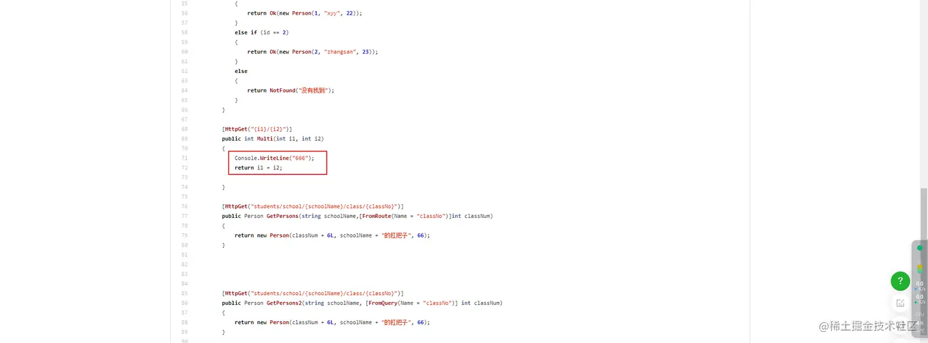Image resolution: width=928 pixels, height=343 pixels.
Task: Click the "else if (id == 2)" line
Action: (x=261, y=33)
